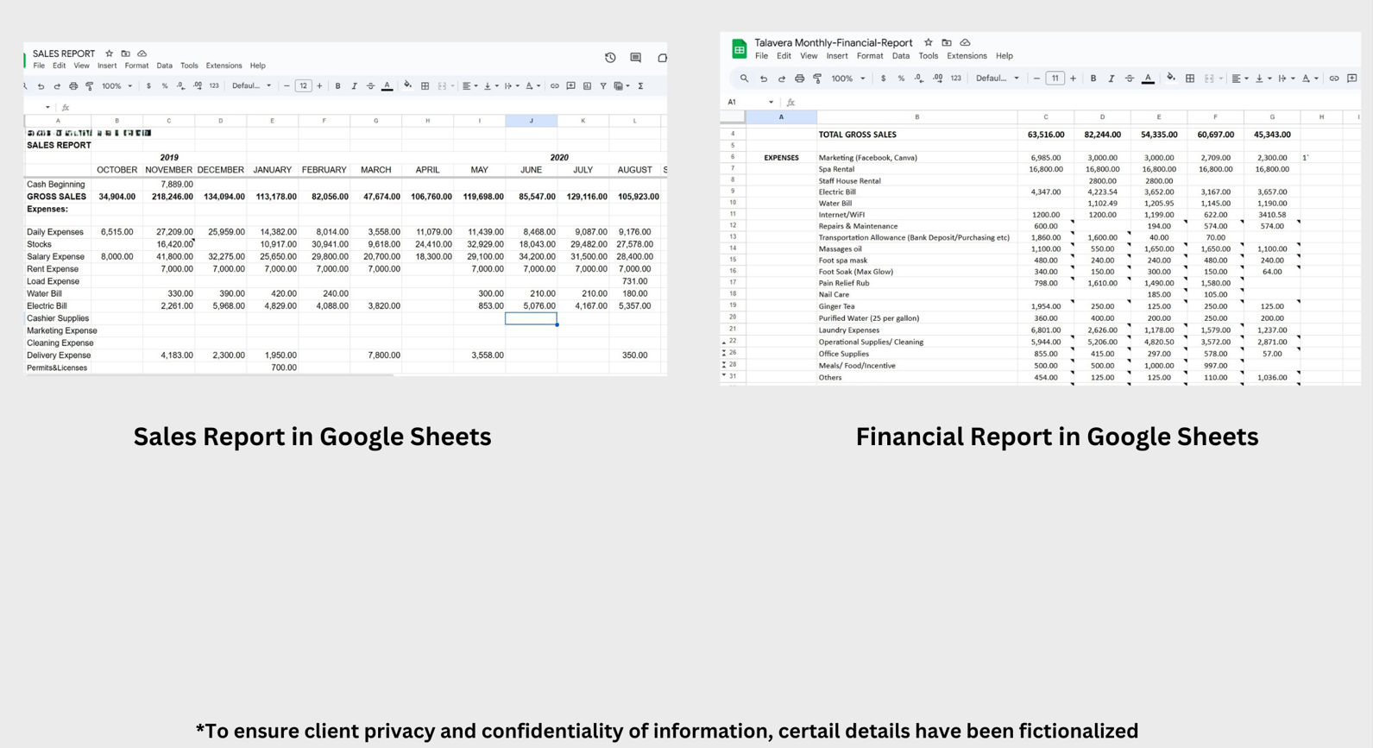Open functions sigma in Sales Report
The image size is (1373, 748).
[x=640, y=86]
